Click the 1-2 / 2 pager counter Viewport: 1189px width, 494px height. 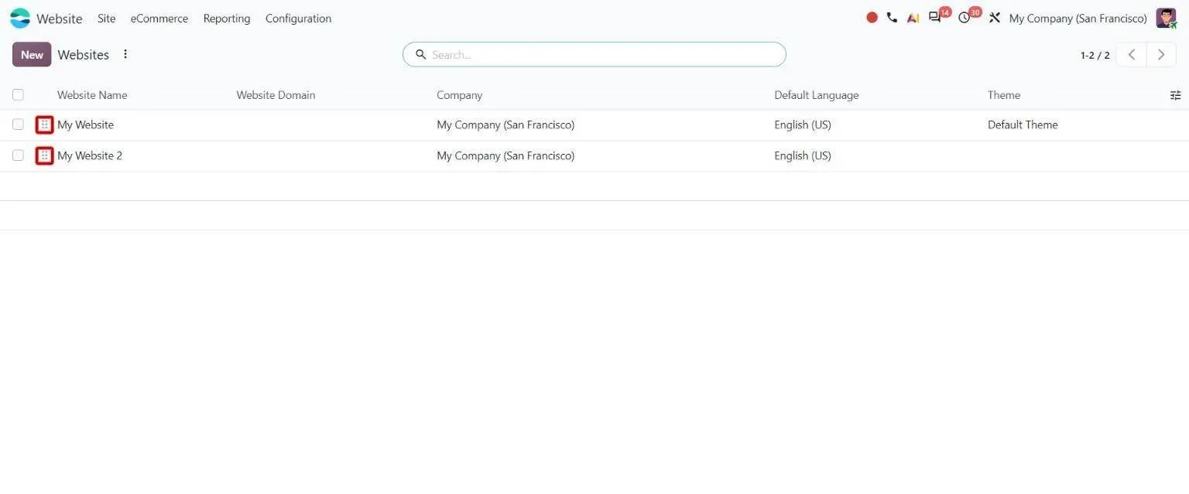pos(1095,55)
